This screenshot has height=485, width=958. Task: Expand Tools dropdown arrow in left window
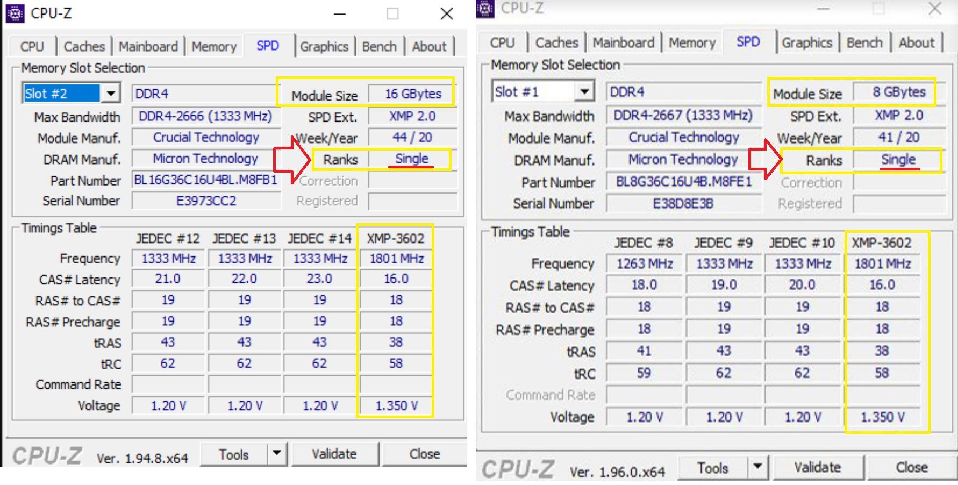coord(277,454)
